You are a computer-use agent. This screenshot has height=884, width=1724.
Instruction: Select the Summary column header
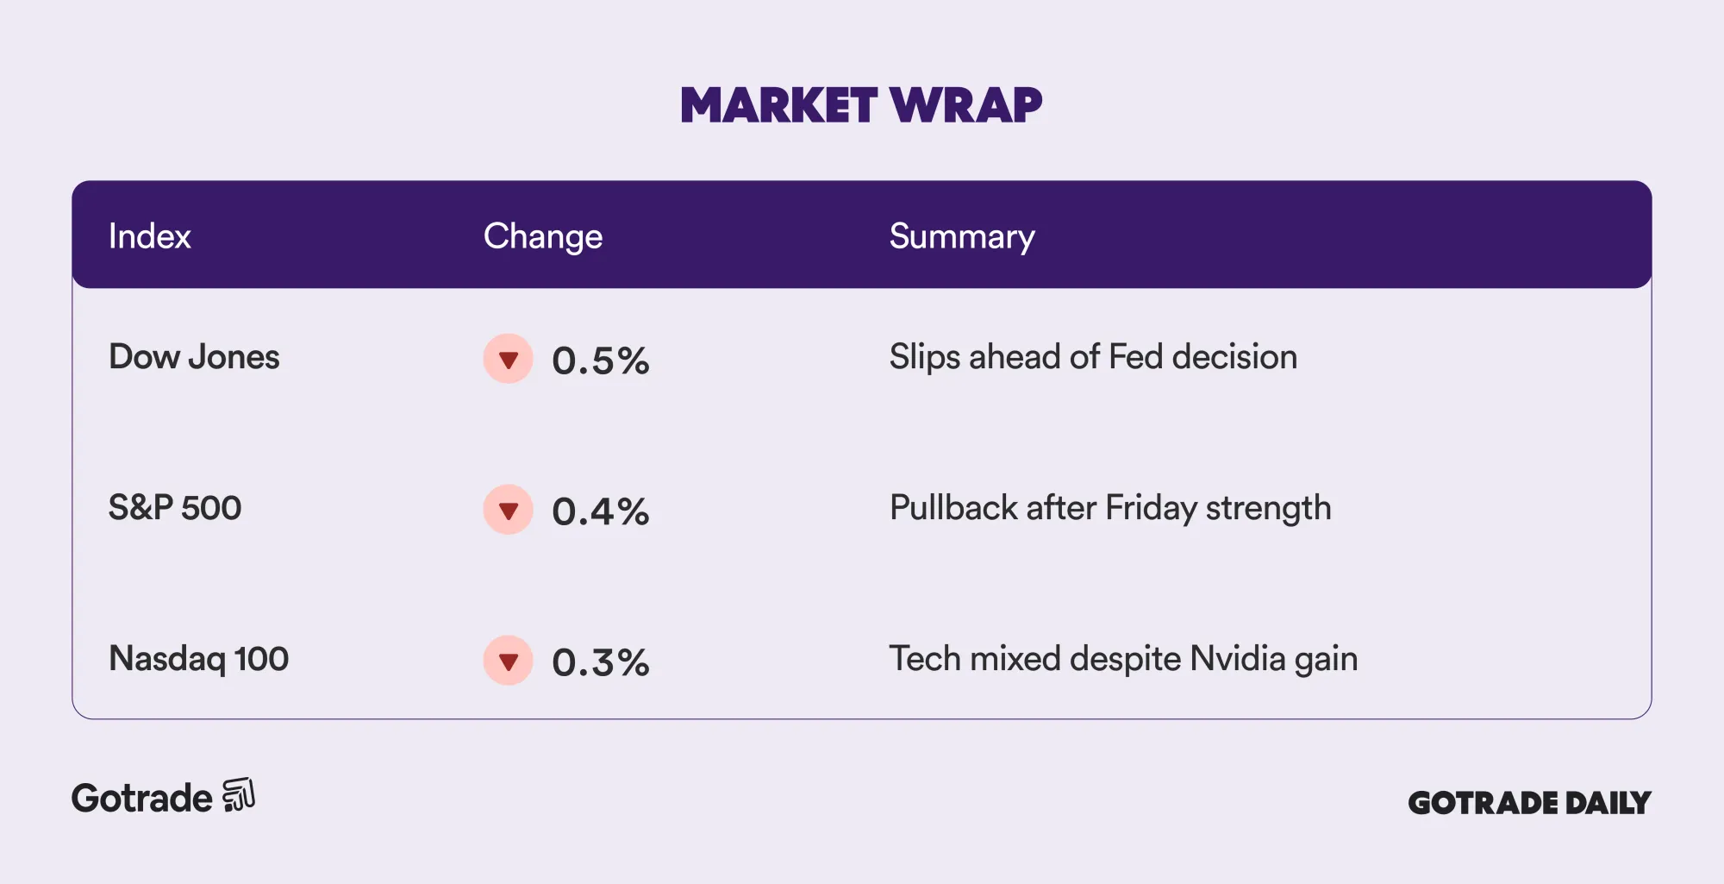click(x=961, y=236)
